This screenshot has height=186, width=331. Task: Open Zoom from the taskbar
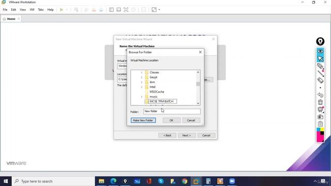click(x=232, y=181)
